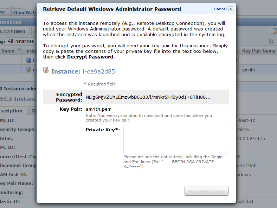Click the Windows icon in second instance row
This screenshot has width=277, height=208.
[x=28, y=70]
